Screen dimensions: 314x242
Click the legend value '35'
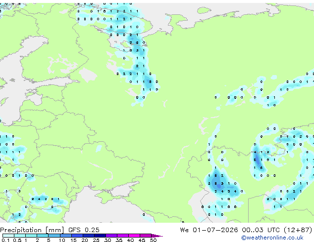(x=119, y=240)
